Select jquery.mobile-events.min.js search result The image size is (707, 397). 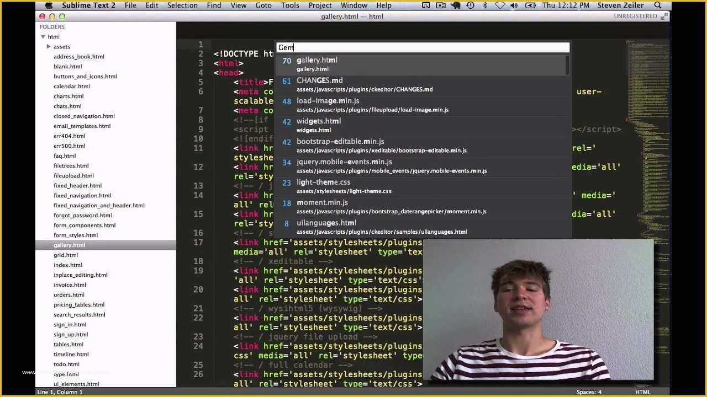(421, 166)
